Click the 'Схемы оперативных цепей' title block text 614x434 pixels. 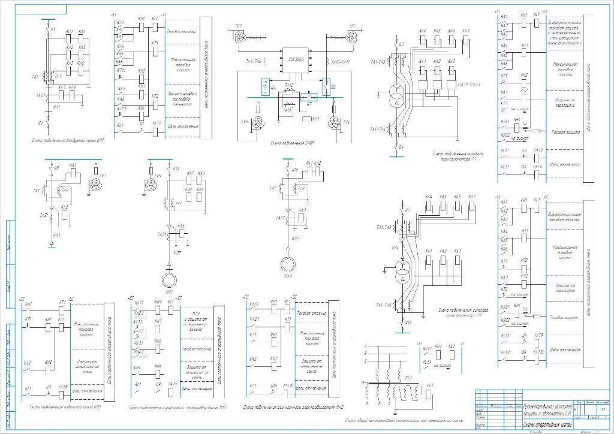[x=548, y=424]
